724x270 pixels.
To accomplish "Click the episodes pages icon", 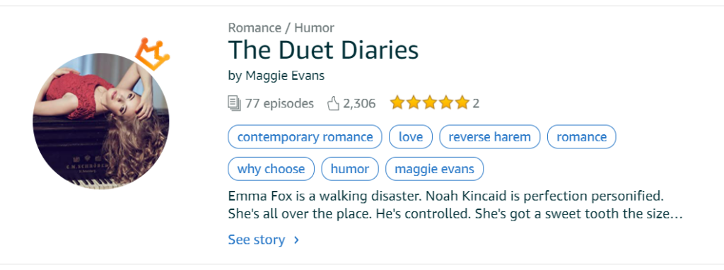I will tap(235, 103).
